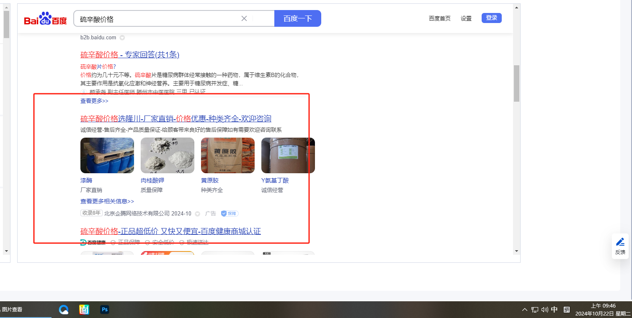Click the 漆酶 product thumbnail
Viewport: 632px width, 318px height.
(107, 155)
